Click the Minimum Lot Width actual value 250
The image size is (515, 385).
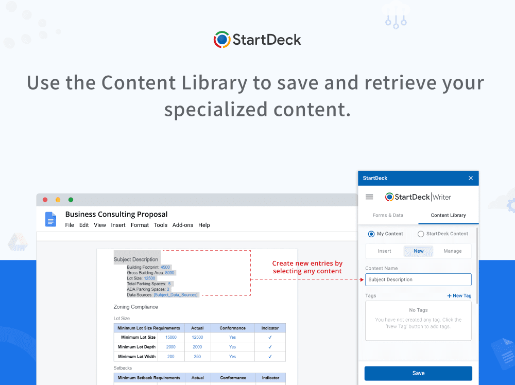pyautogui.click(x=197, y=357)
